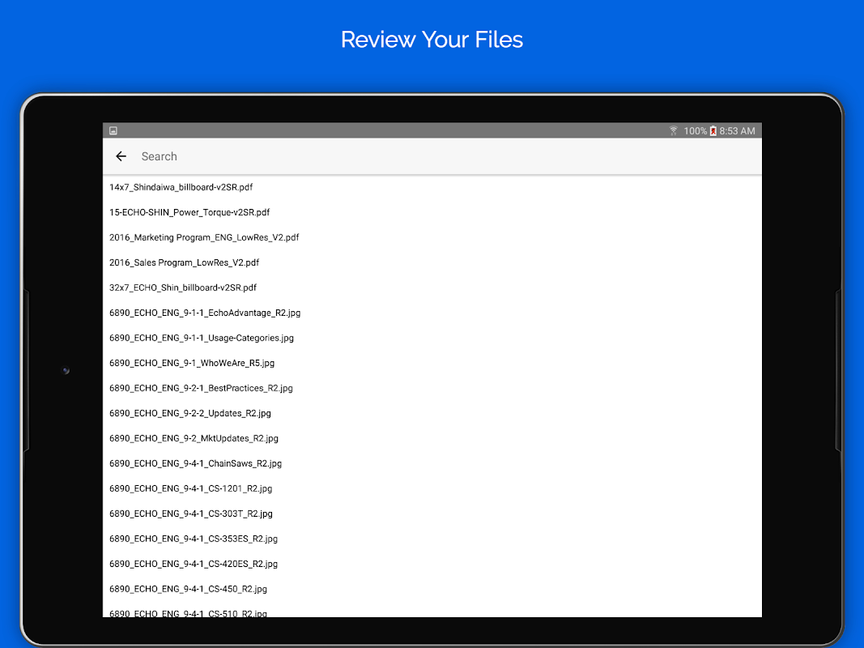This screenshot has width=864, height=648.
Task: Open 6890_ECHO_ENG_9-4-1_CS-450_R2.jpg
Action: coord(432,589)
